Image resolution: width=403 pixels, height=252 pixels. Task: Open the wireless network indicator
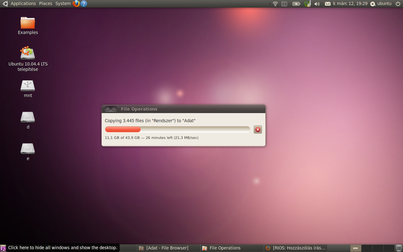[x=275, y=4]
